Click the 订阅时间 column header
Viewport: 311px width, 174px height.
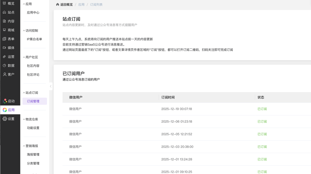click(168, 97)
